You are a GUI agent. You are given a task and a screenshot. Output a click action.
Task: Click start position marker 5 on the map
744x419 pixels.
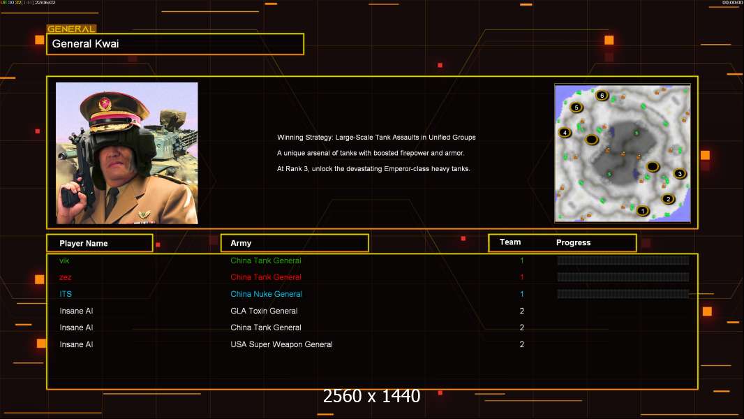point(576,108)
